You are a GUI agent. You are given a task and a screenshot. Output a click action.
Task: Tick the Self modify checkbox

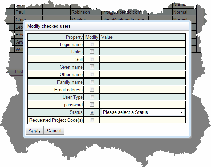pyautogui.click(x=92, y=59)
